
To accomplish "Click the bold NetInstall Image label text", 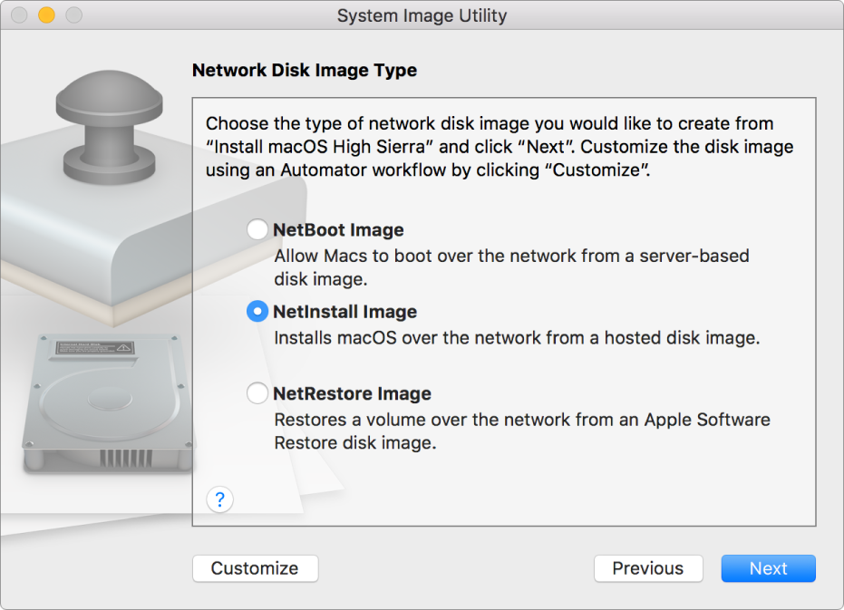I will (x=344, y=312).
